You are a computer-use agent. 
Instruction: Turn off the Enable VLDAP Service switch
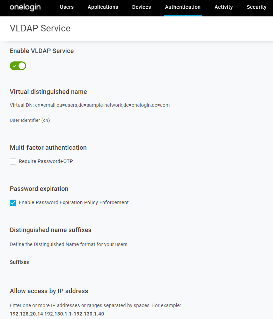pyautogui.click(x=18, y=66)
